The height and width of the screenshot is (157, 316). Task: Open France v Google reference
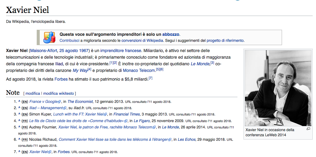[44, 102]
